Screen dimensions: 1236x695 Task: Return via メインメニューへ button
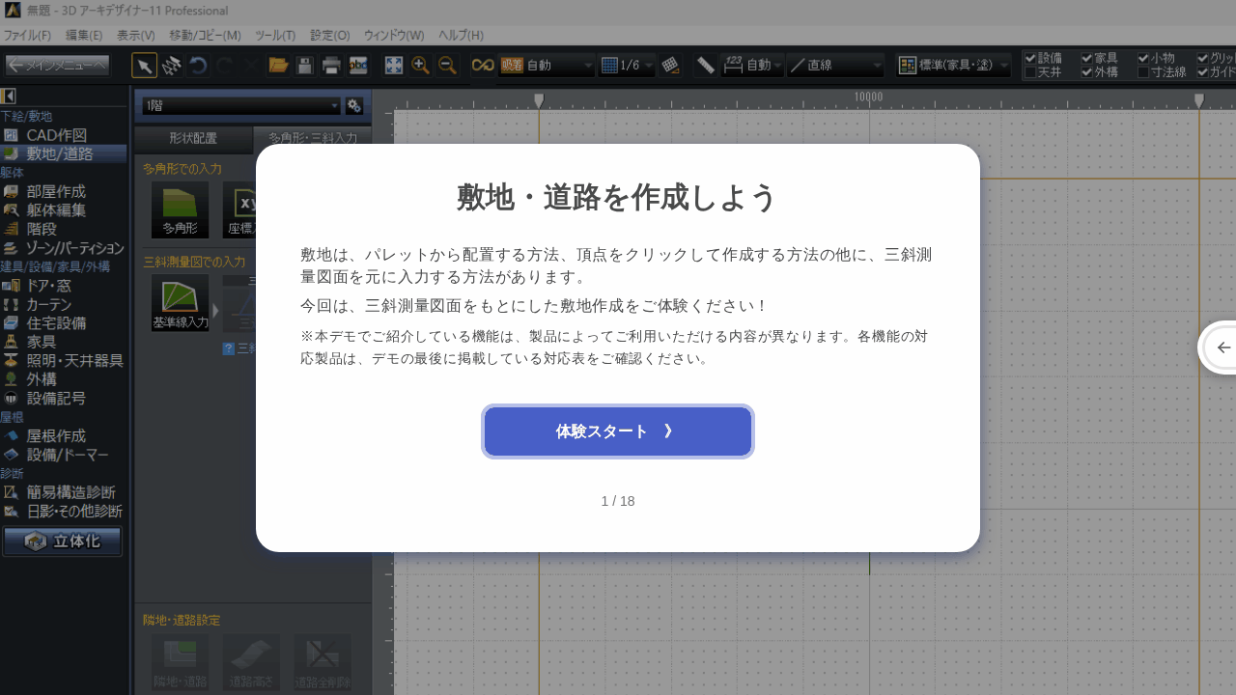[x=57, y=66]
